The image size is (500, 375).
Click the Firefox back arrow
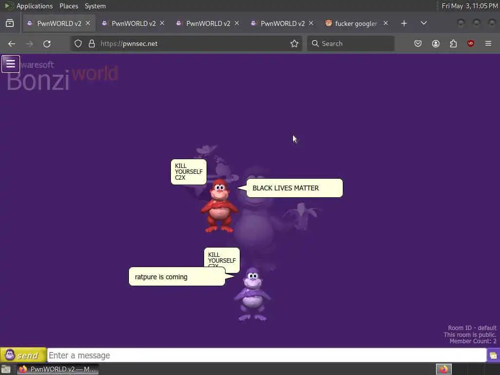coord(12,43)
